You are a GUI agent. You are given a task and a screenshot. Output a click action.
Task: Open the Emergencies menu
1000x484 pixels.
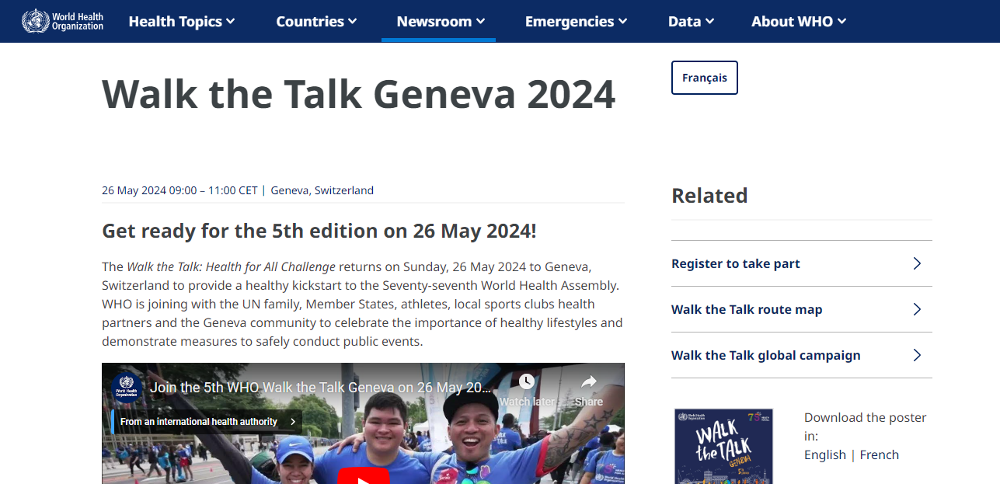(x=576, y=22)
